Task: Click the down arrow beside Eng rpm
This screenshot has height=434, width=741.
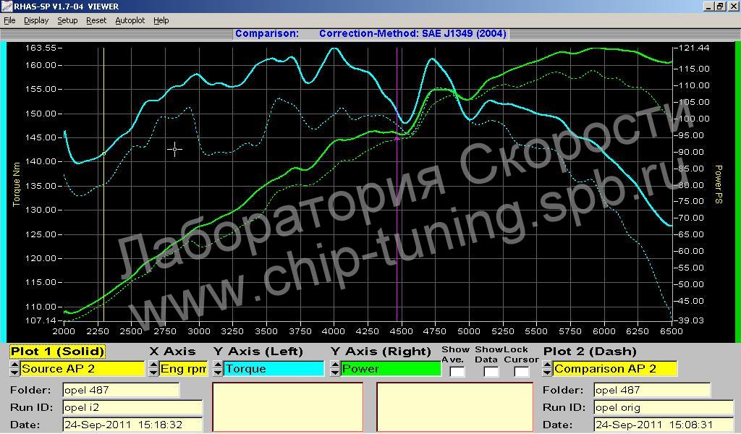Action: click(153, 372)
